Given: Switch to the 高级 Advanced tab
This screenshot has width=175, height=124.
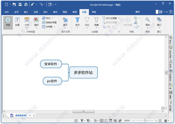Looking at the screenshot, I should point(65,12).
